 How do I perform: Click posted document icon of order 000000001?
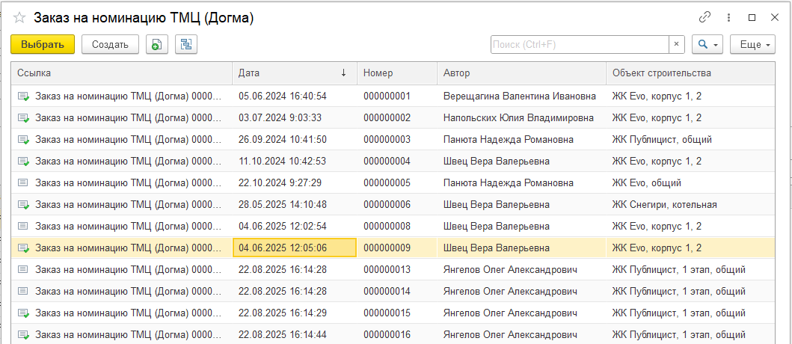[x=23, y=96]
